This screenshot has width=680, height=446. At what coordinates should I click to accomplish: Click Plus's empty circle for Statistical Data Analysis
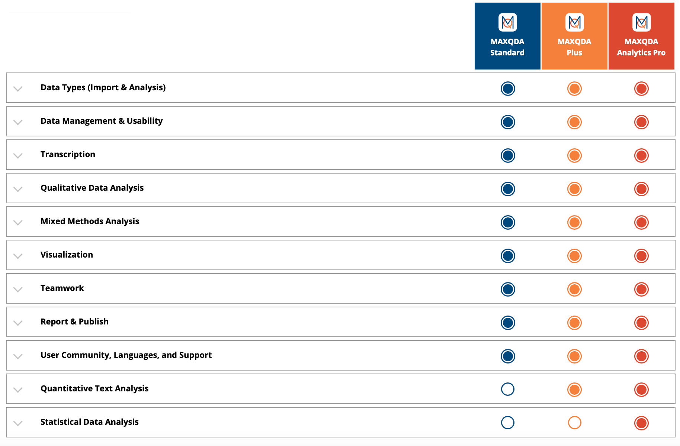pos(574,423)
